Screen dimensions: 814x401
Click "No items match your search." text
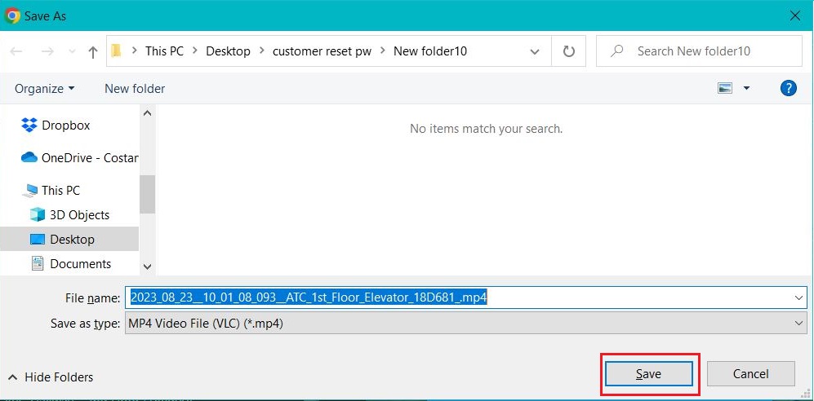tap(486, 129)
